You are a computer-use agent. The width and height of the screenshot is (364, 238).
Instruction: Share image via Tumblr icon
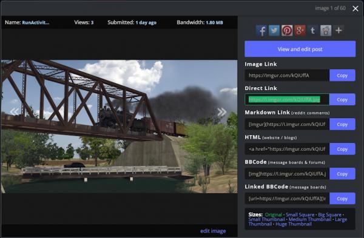[x=312, y=31]
